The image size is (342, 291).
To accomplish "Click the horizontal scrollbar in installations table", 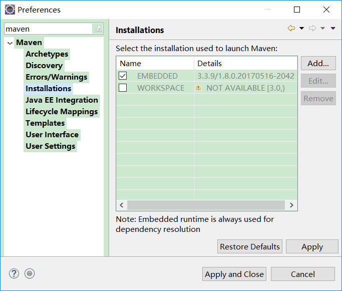I will click(205, 205).
